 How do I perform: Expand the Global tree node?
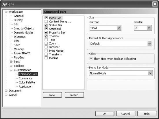tap(6, 95)
